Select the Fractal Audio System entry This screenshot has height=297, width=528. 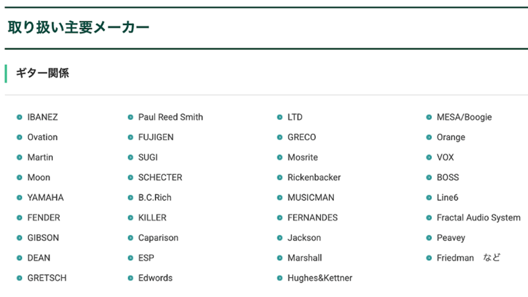coord(478,218)
